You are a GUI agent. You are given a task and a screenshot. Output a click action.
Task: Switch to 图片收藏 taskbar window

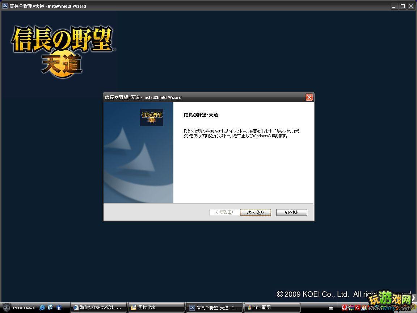156,308
